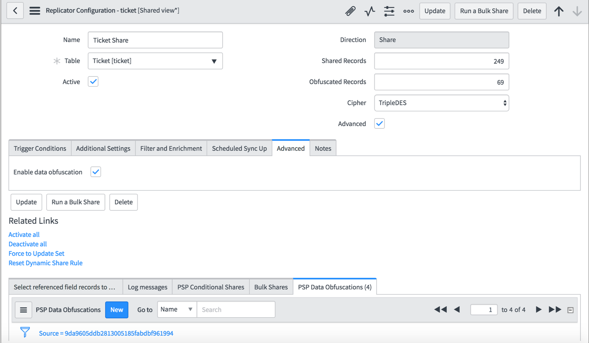Open the Go to Name dropdown

tap(177, 309)
